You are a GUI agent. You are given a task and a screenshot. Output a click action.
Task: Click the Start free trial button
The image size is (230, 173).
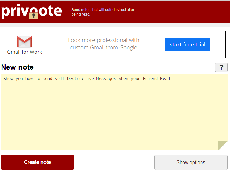(187, 45)
